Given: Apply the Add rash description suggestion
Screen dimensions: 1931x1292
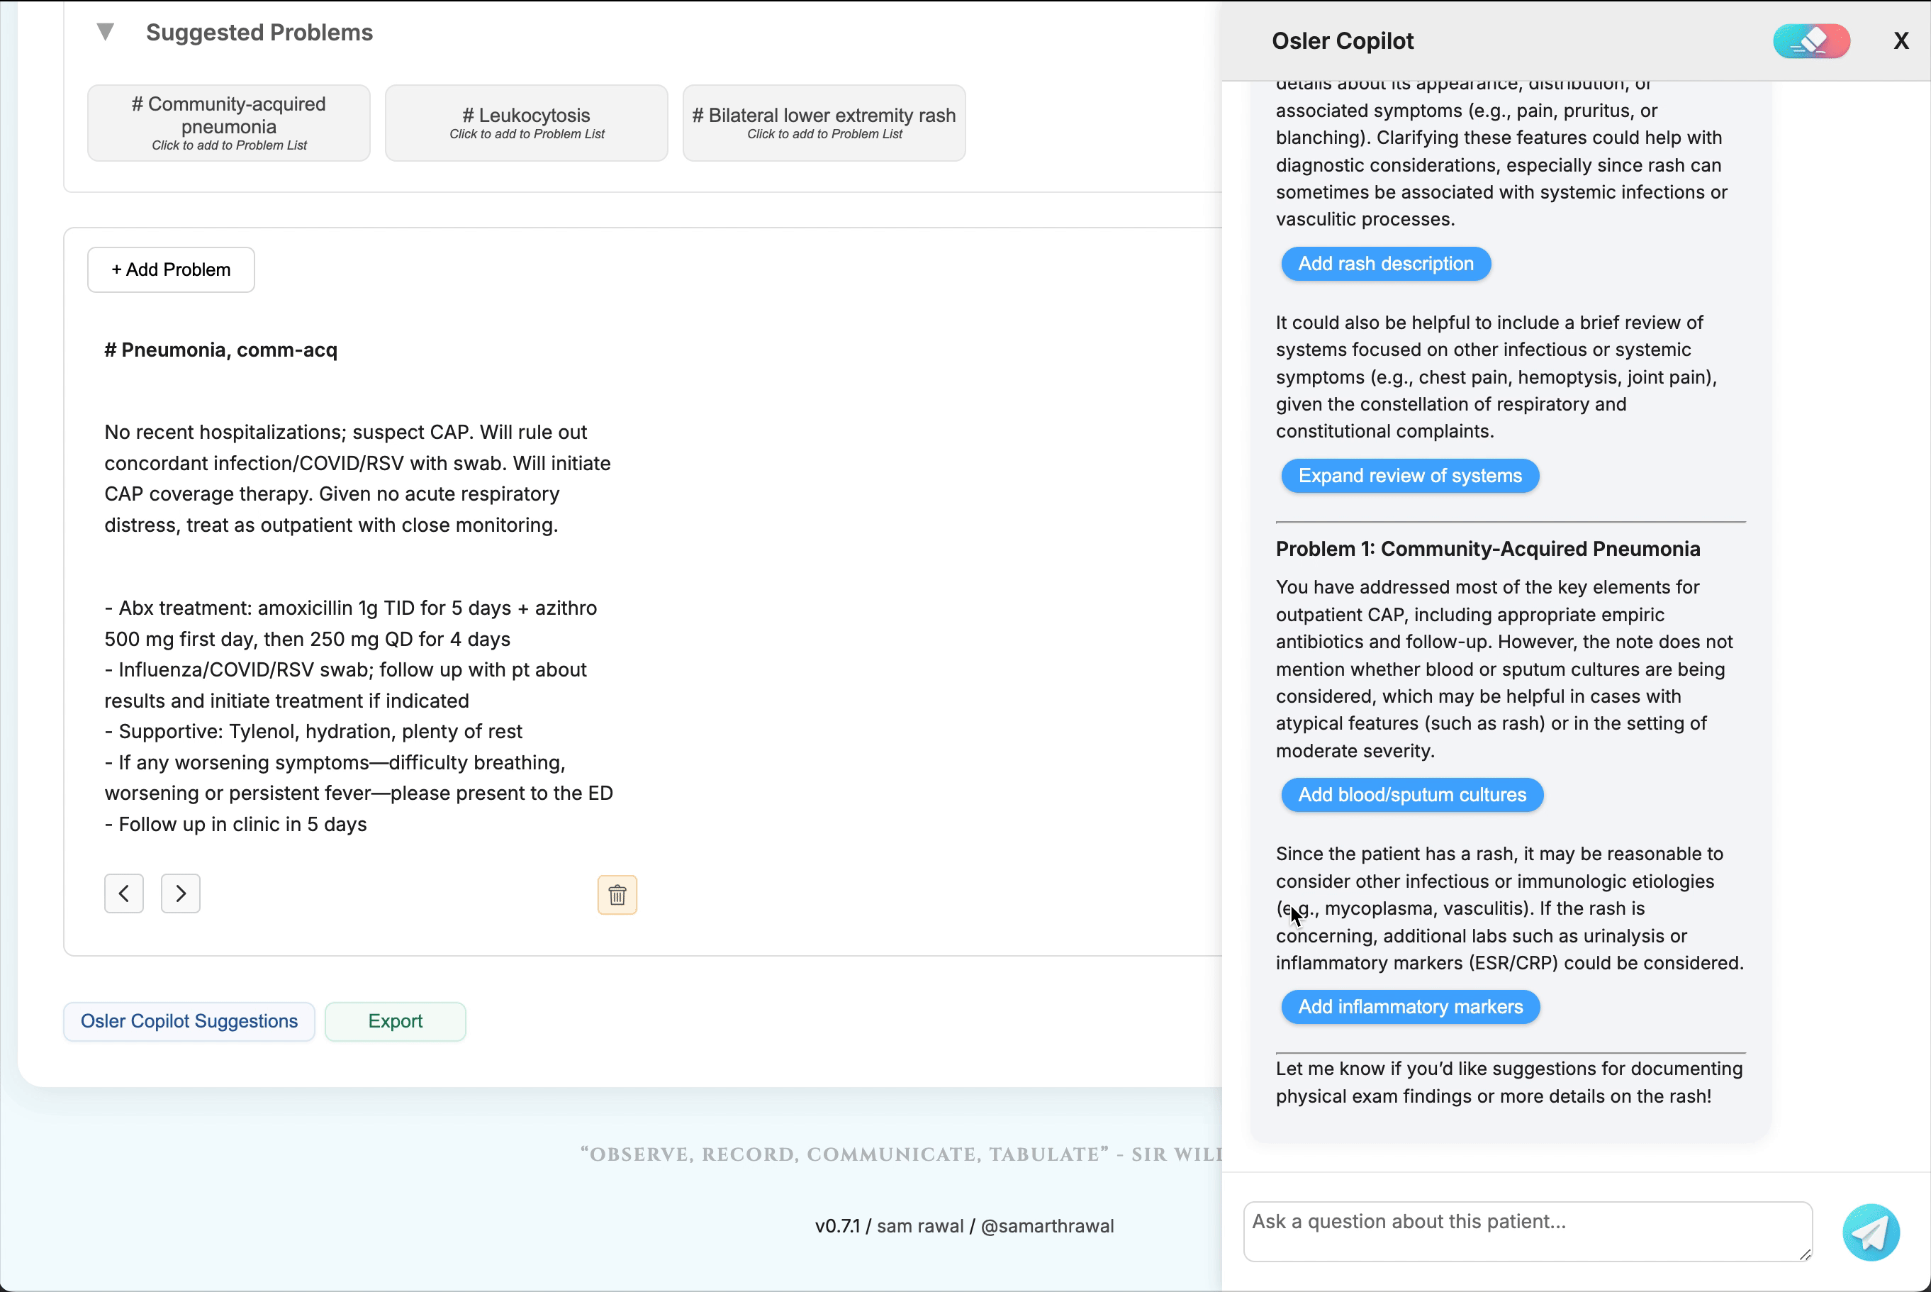Looking at the screenshot, I should tap(1385, 264).
